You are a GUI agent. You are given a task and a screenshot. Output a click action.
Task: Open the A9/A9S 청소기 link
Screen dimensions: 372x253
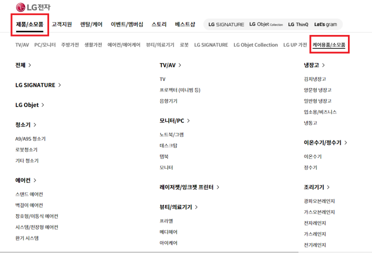(x=31, y=139)
